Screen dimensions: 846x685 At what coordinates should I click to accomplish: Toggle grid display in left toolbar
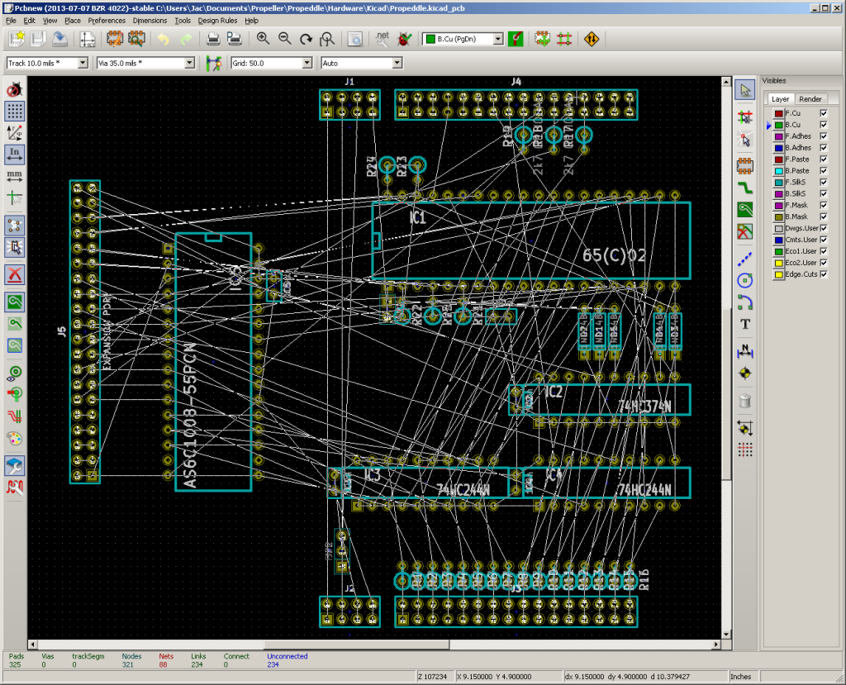15,111
